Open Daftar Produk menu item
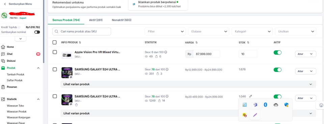Image resolution: width=324 pixels, height=124 pixels. pos(15,80)
